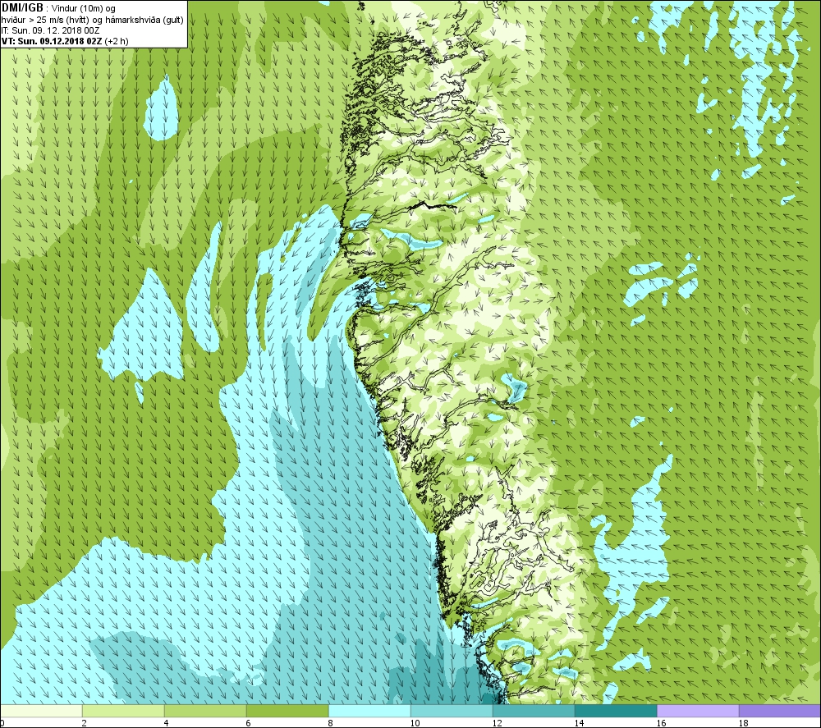Click the 0–2 m/s palest legend swatch
821x728 pixels.
point(41,711)
